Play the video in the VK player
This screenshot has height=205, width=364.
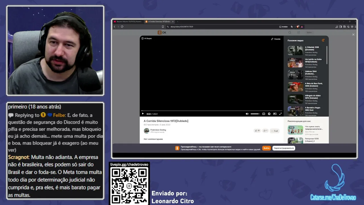coord(143,114)
